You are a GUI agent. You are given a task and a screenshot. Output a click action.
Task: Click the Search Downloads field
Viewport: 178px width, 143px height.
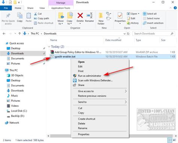(x=154, y=33)
